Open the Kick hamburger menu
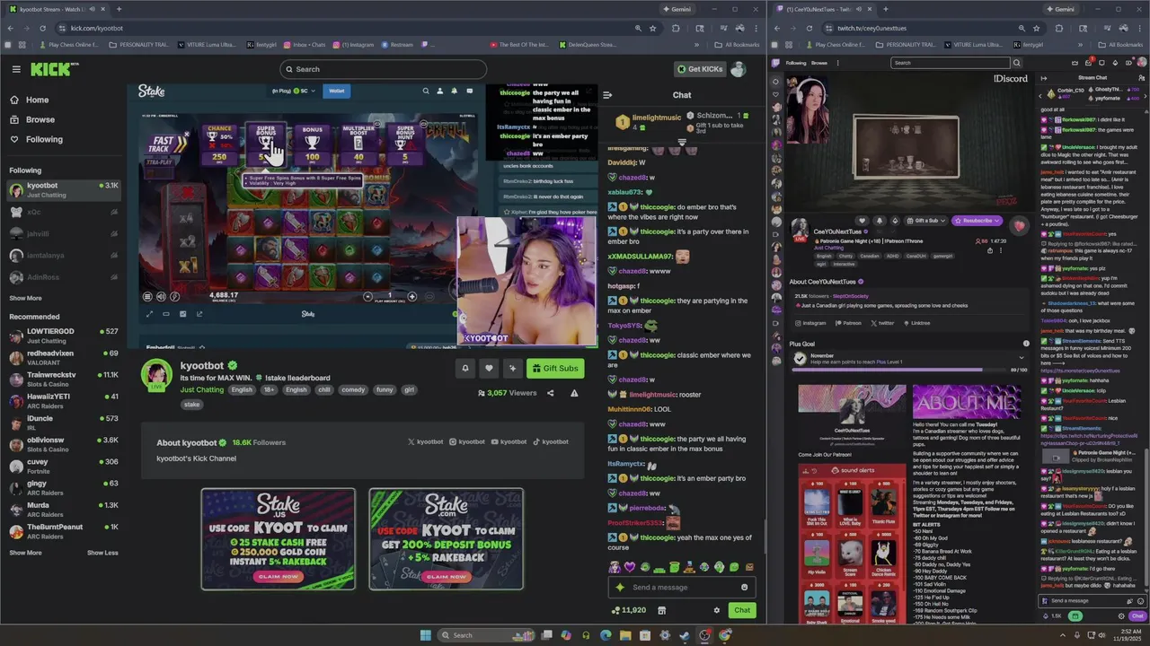1150x646 pixels. (x=16, y=69)
